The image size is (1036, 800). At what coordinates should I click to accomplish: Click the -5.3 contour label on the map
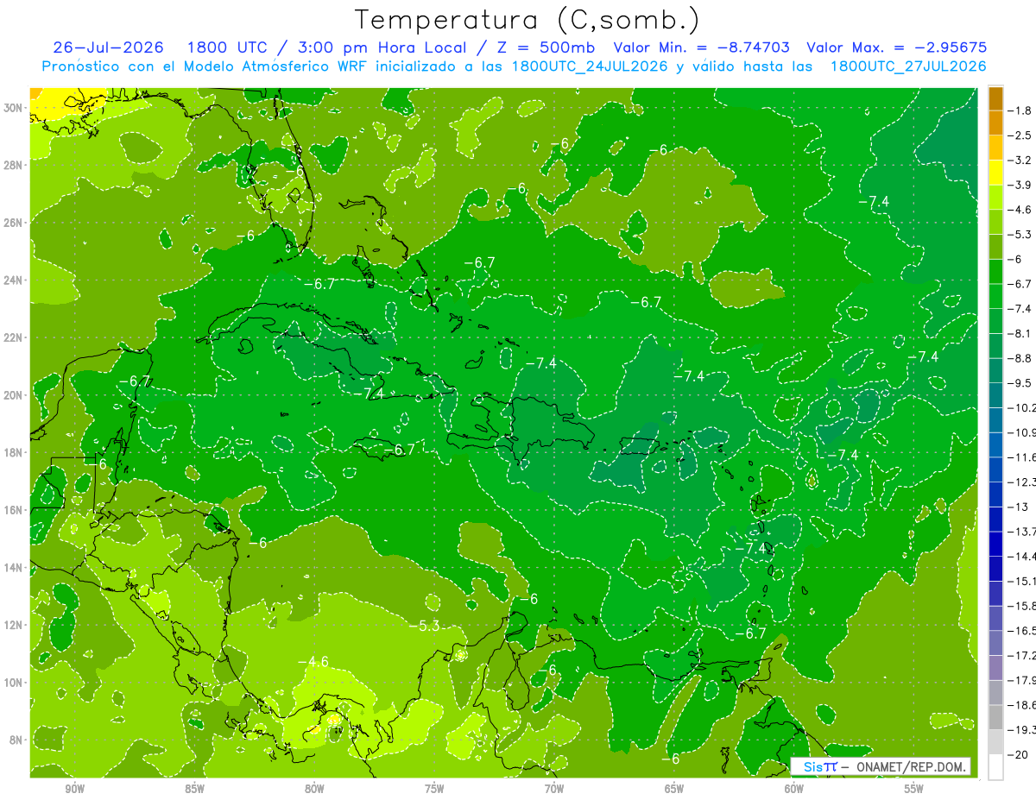[x=426, y=626]
